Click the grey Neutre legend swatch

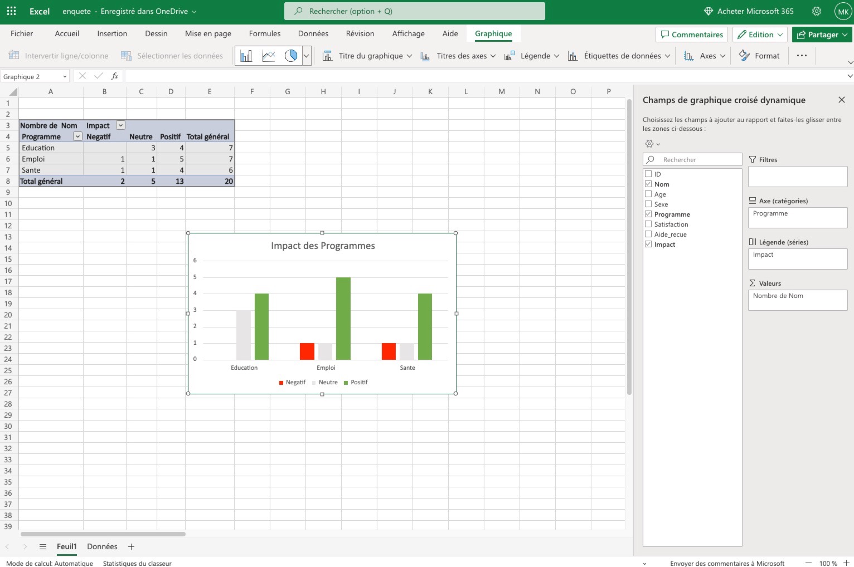314,383
